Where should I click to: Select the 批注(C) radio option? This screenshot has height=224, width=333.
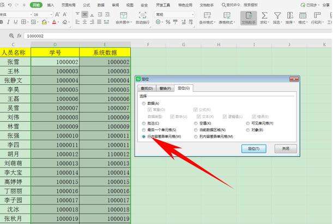click(144, 123)
